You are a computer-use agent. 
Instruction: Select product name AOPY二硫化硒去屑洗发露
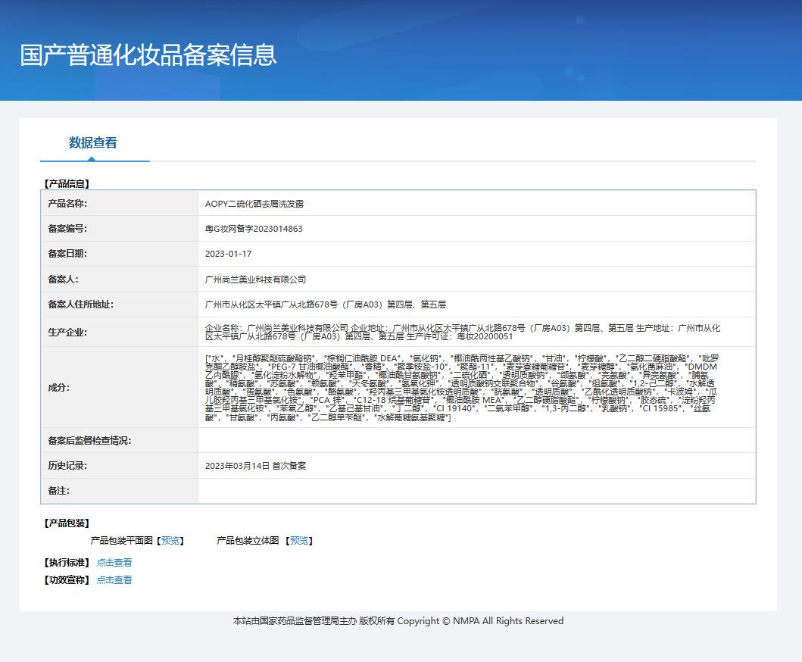pyautogui.click(x=254, y=204)
